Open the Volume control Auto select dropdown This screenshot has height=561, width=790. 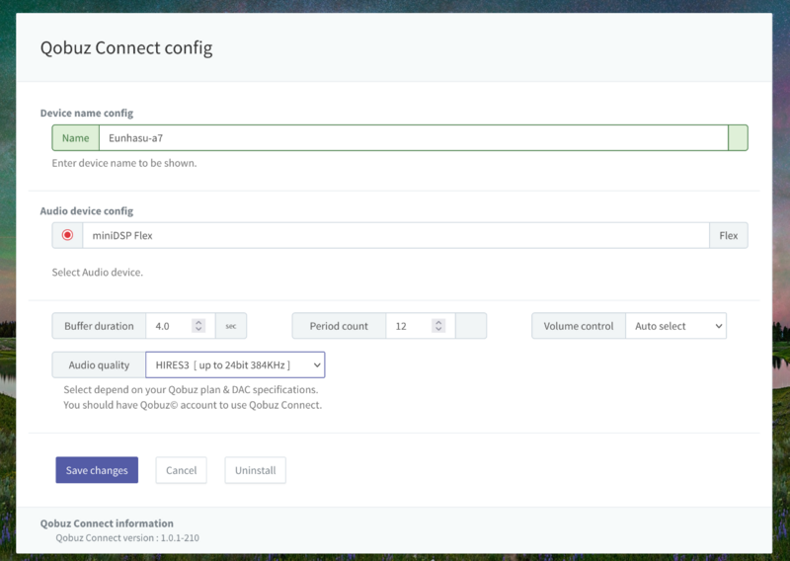point(675,326)
